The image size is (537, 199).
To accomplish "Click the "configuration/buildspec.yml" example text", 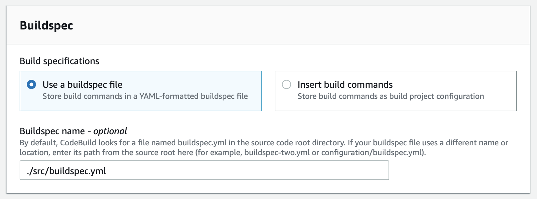I will [x=372, y=153].
